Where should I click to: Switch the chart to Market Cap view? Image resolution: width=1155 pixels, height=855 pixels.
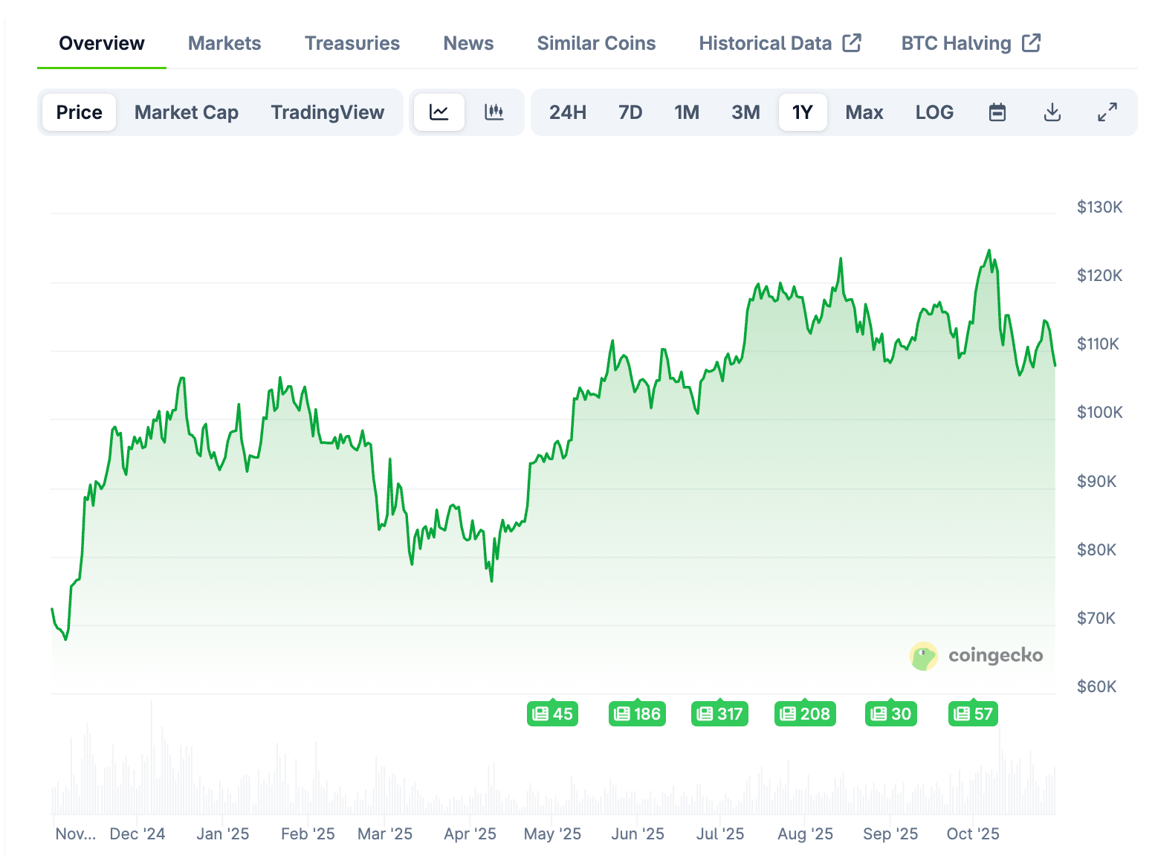click(186, 112)
